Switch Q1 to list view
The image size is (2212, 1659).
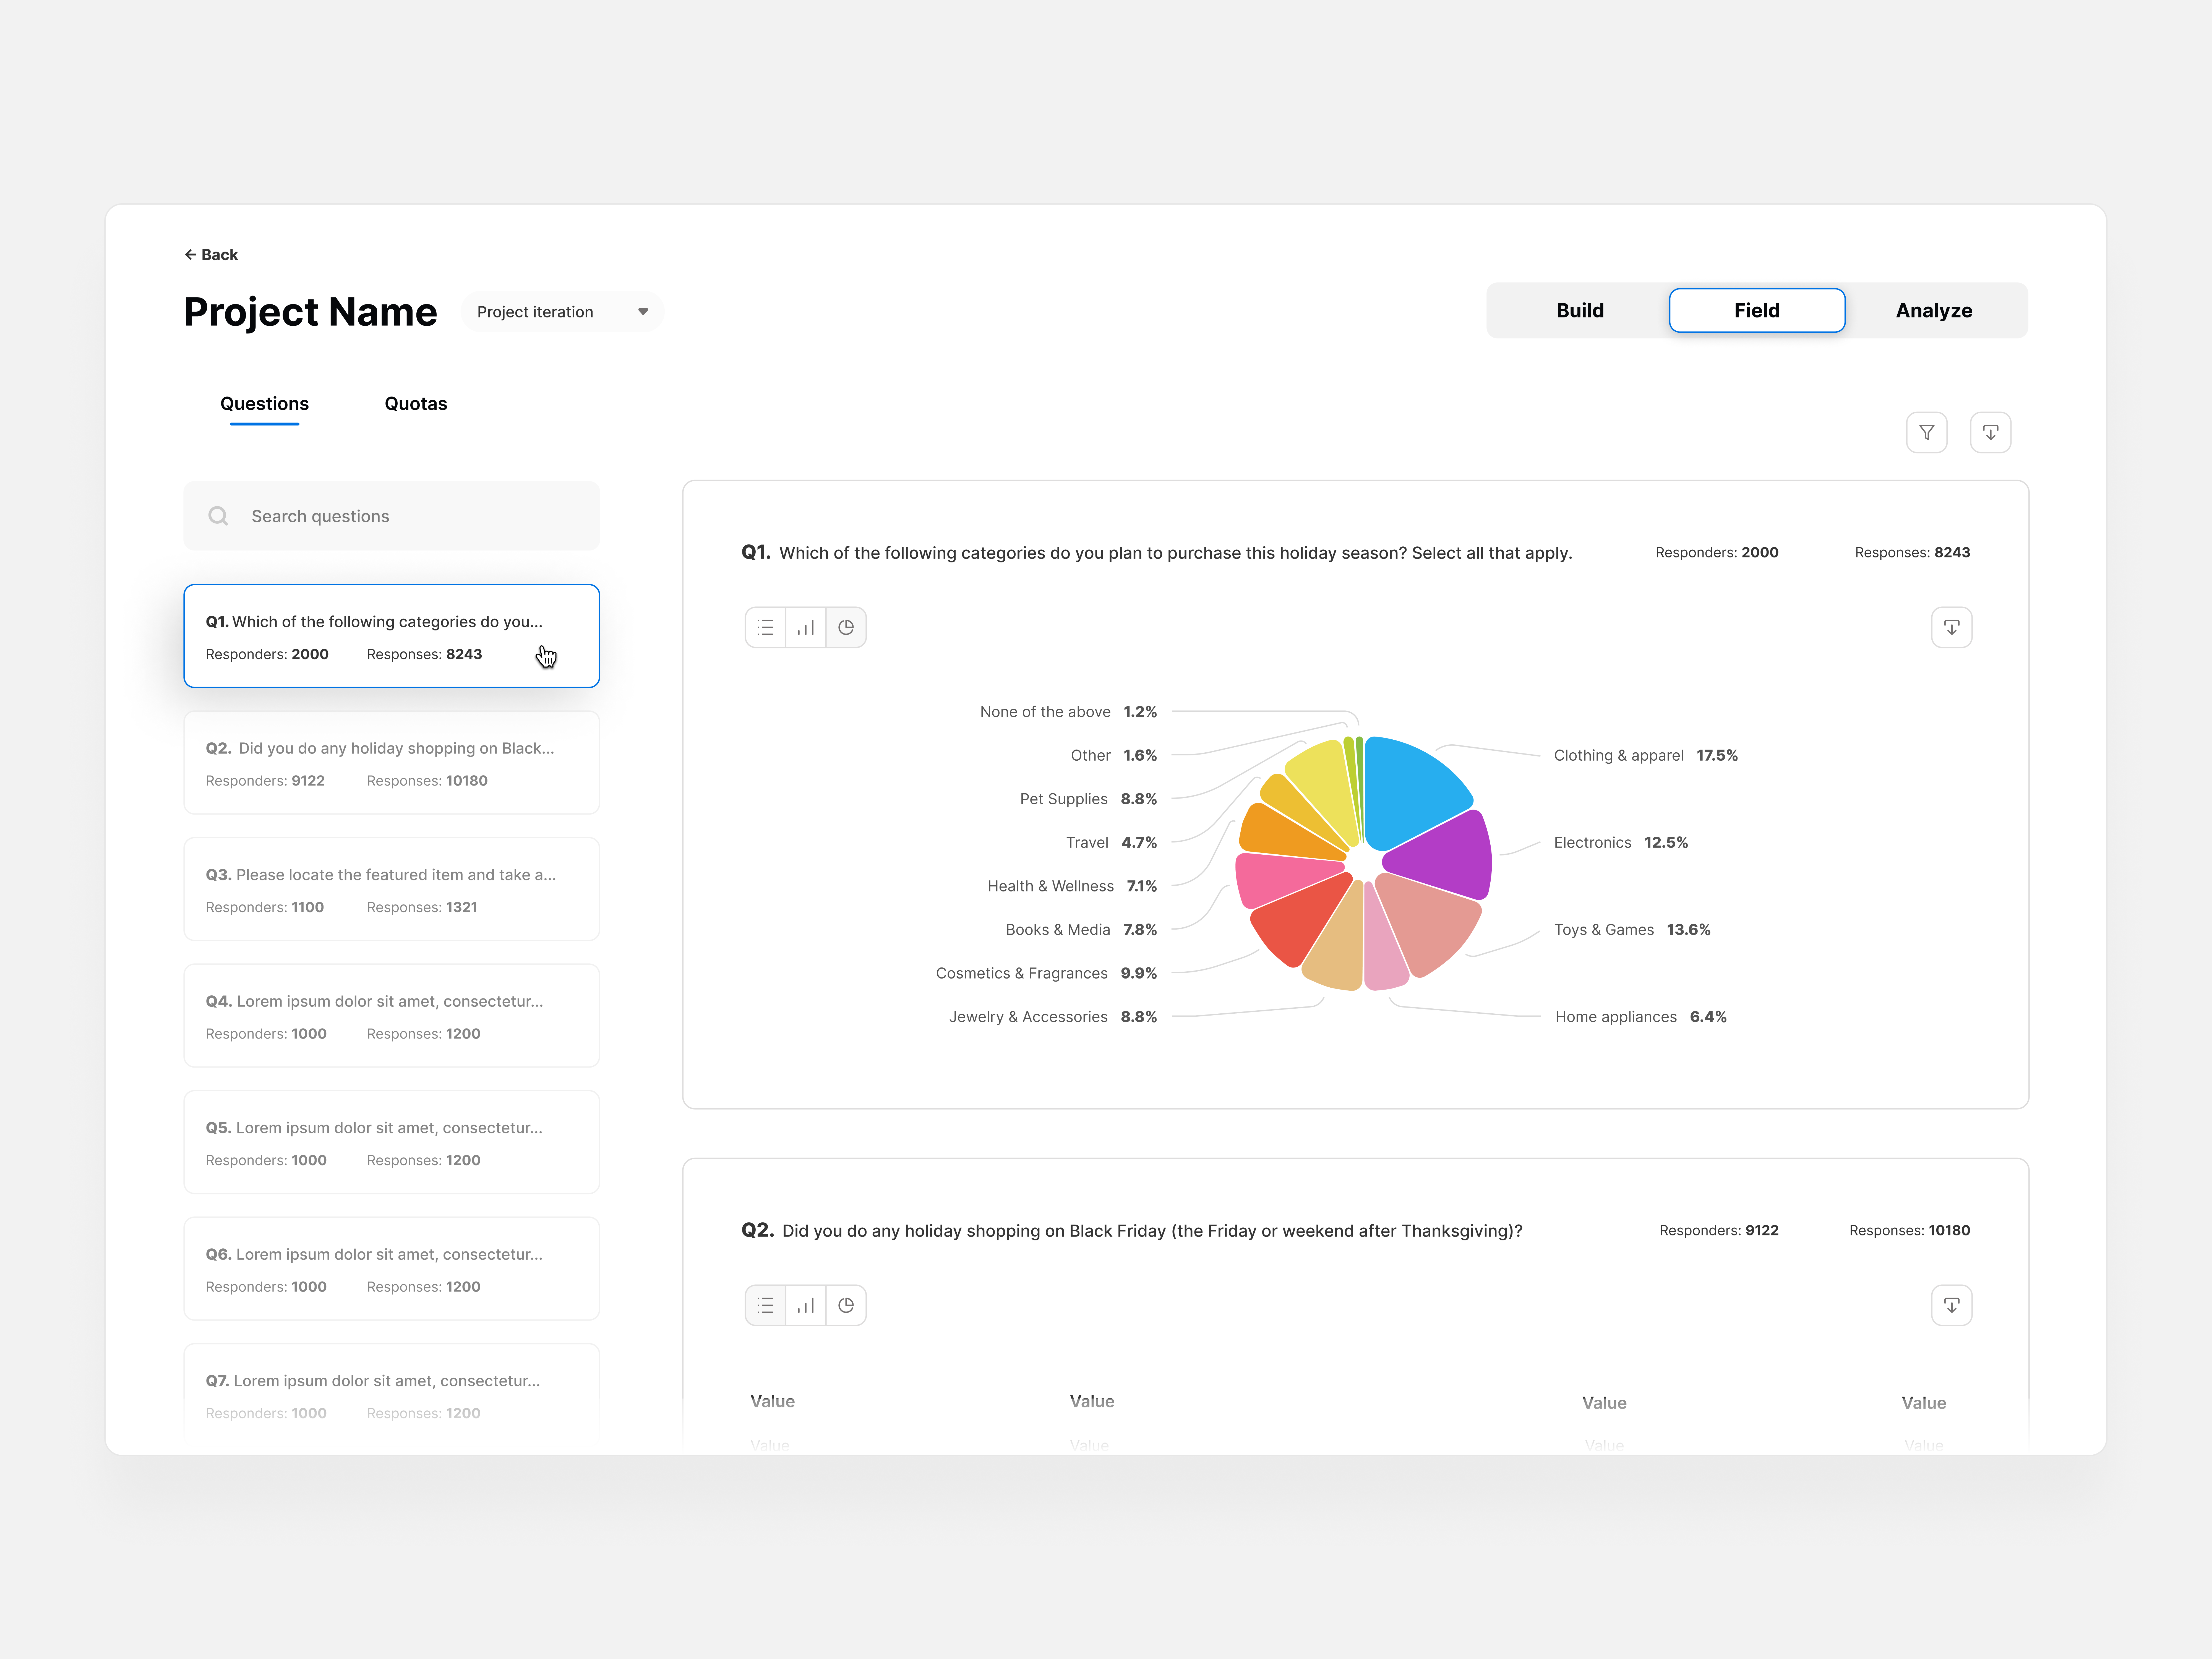click(x=765, y=627)
